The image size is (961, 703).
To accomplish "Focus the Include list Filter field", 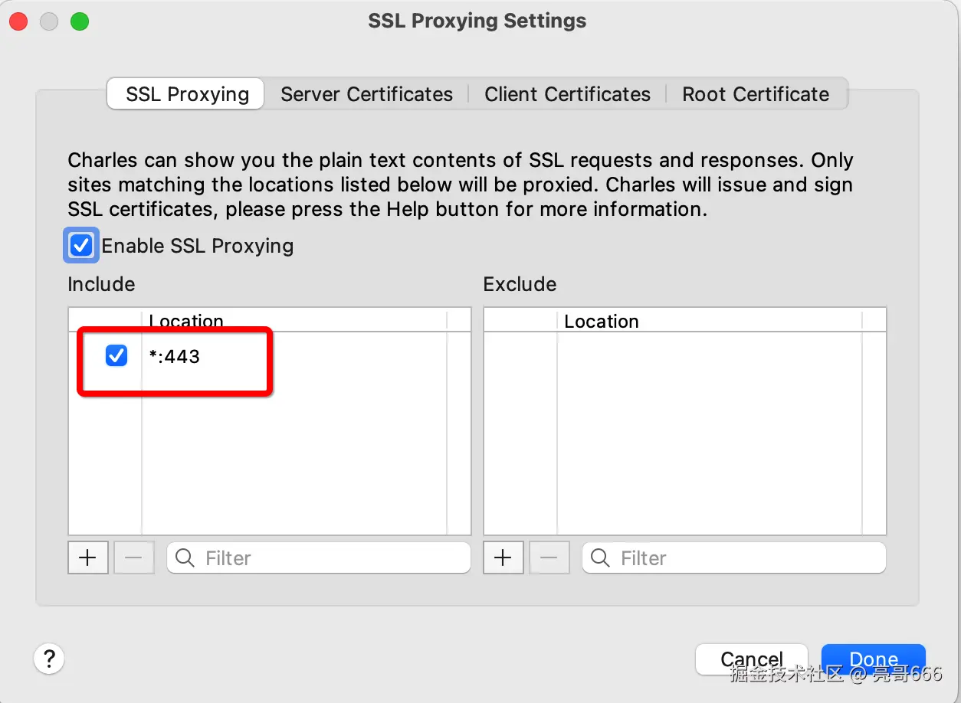I will [319, 557].
